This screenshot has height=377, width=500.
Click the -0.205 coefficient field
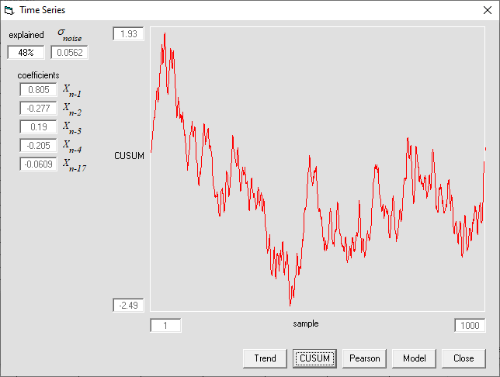click(x=39, y=146)
